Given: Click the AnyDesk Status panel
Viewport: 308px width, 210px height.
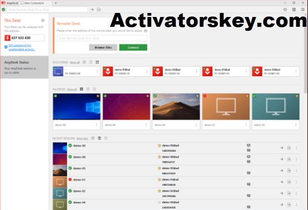Looking at the screenshot, I should (x=25, y=67).
